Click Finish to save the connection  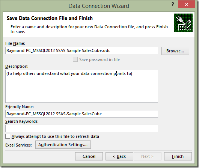click(178, 156)
